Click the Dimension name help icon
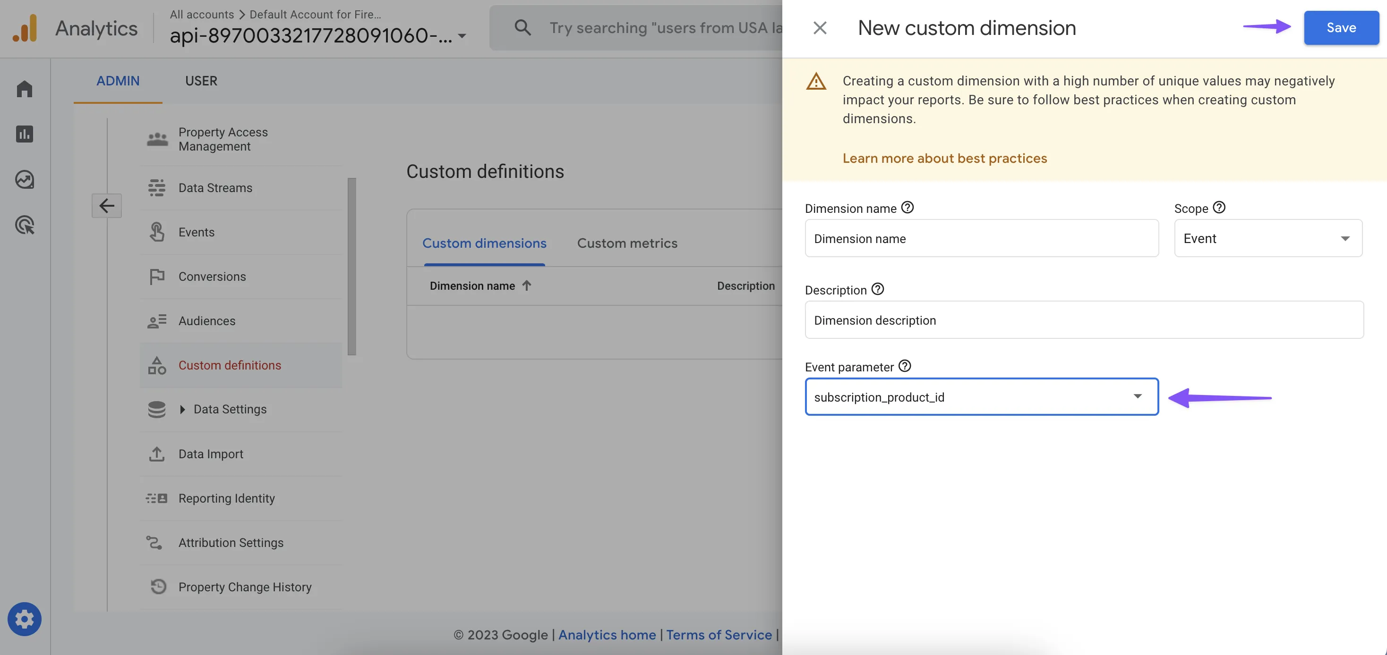 907,208
